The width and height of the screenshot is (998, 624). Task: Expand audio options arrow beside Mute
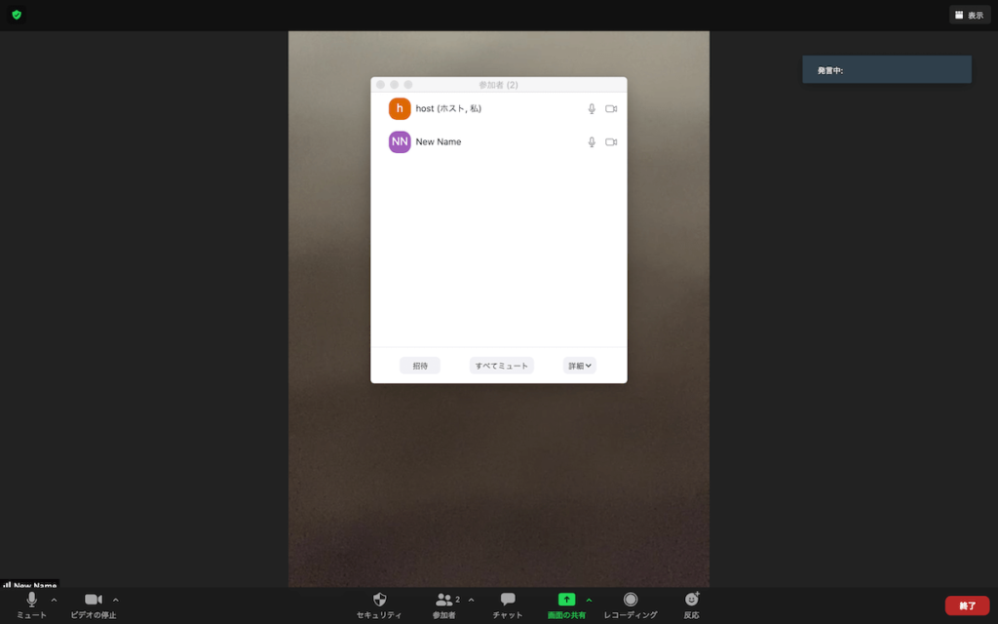tap(54, 600)
